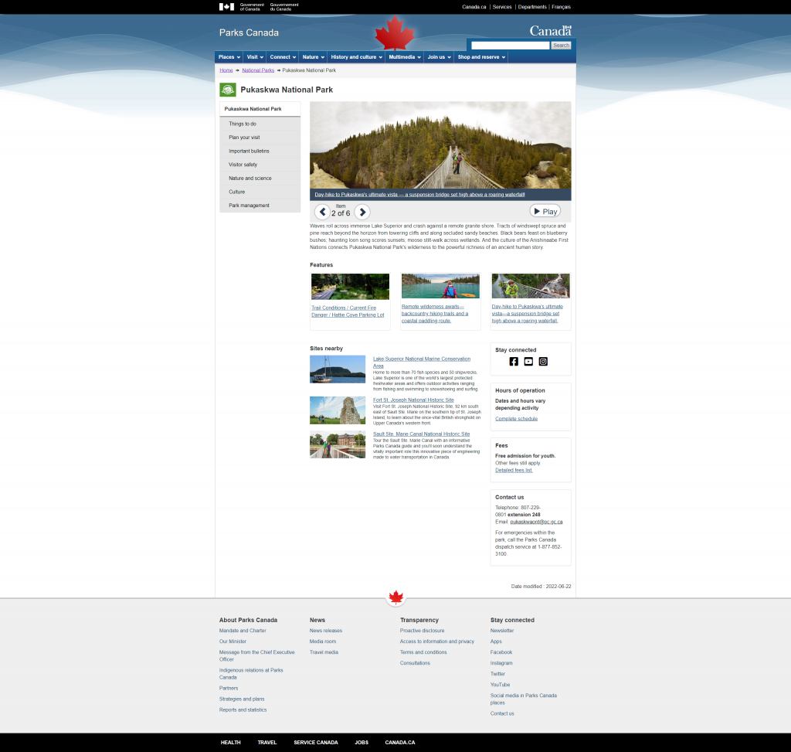The width and height of the screenshot is (791, 752).
Task: Open the Detailed fees list link
Action: tap(513, 469)
